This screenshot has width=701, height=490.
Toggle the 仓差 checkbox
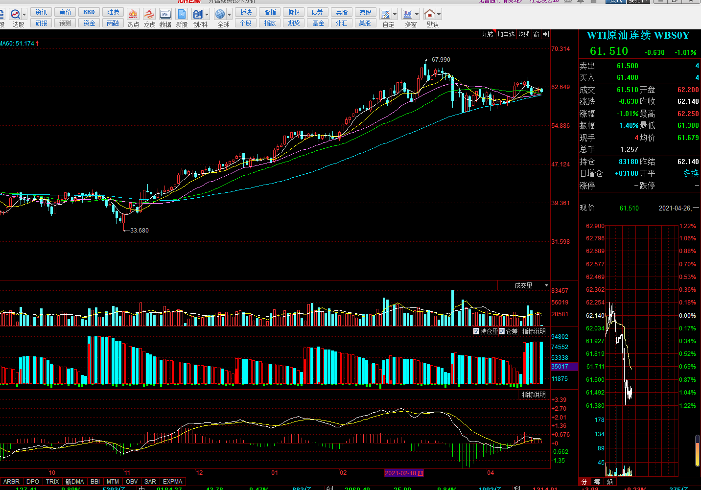pyautogui.click(x=502, y=331)
